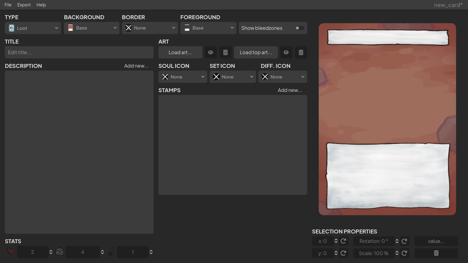
Task: Click the heart health stat icon
Action: coord(11,252)
